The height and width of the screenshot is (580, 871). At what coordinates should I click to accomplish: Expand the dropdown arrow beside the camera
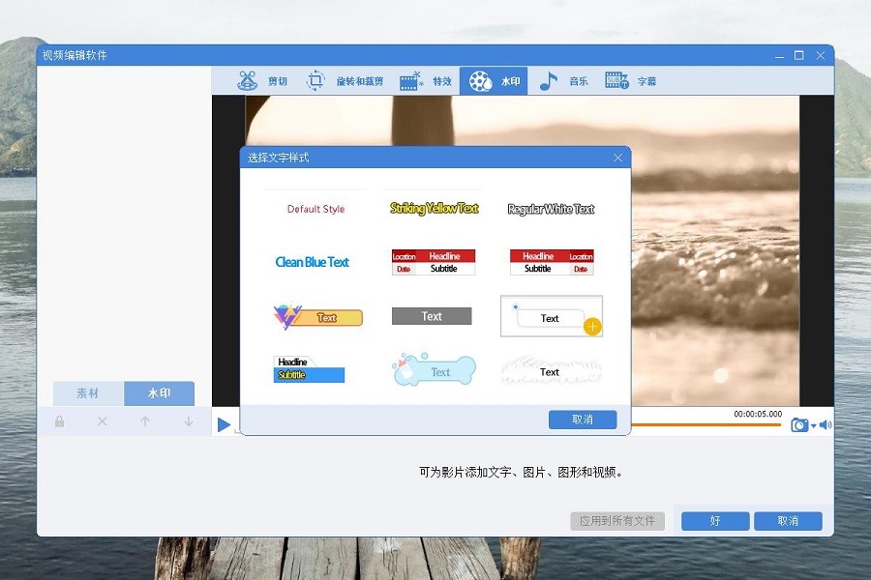click(814, 425)
